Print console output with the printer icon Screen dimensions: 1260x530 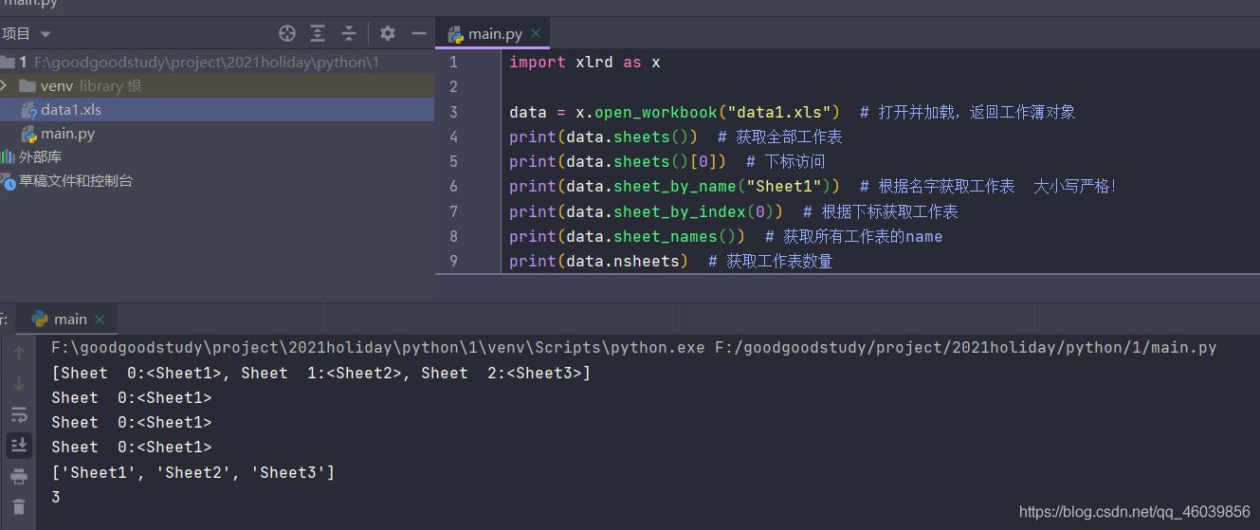(x=18, y=476)
